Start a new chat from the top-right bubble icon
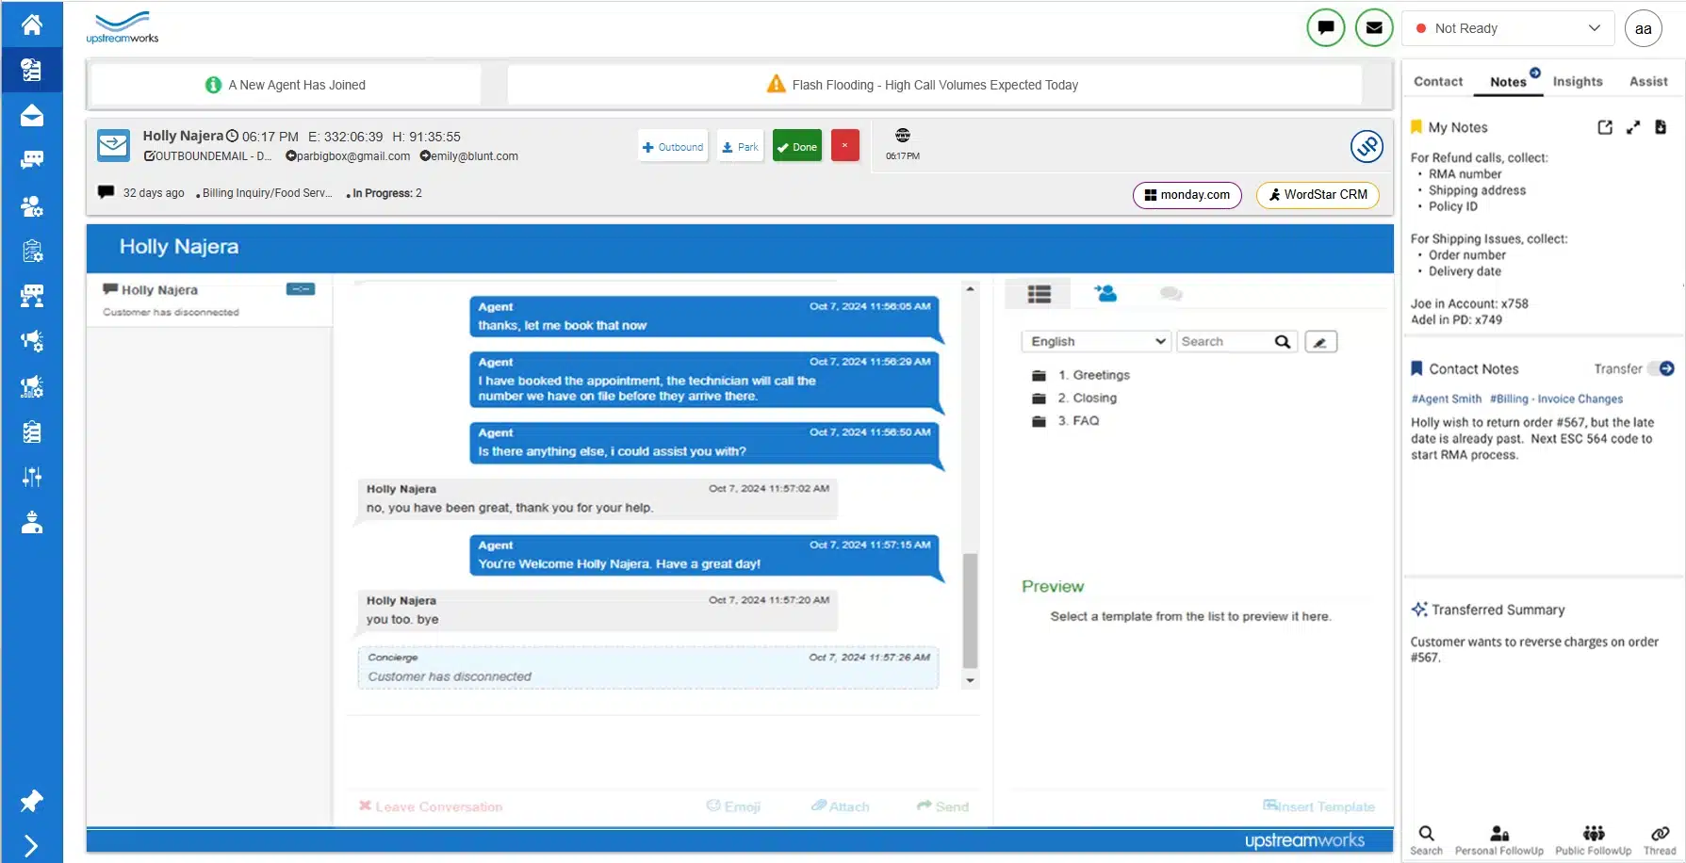 (1325, 27)
